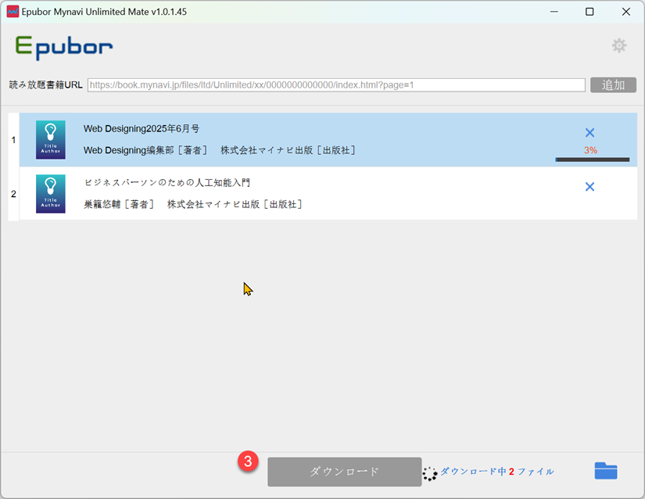Maximize the Epubor Mynavi window
645x499 pixels.
(589, 12)
